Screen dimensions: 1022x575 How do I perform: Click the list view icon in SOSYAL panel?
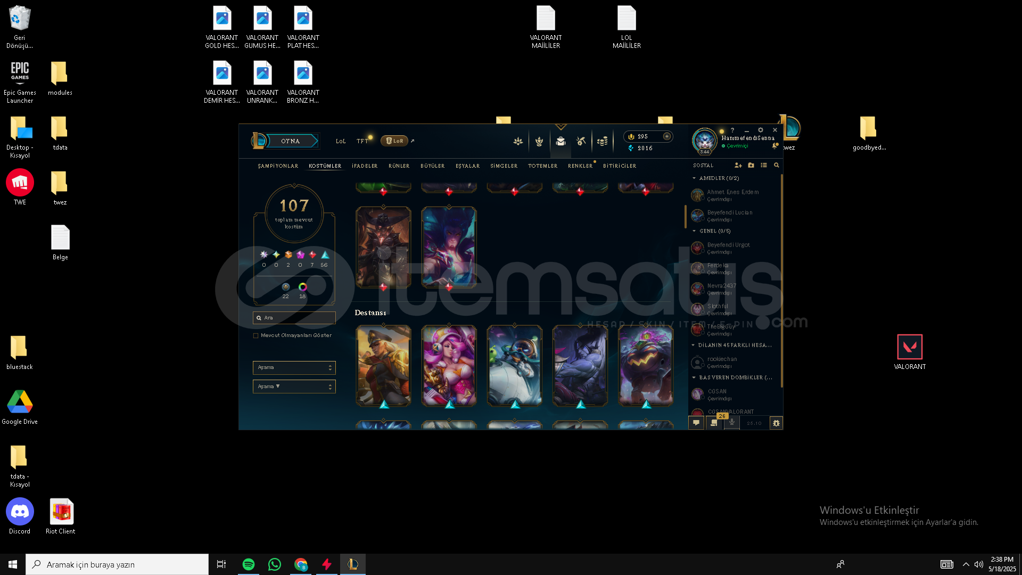pyautogui.click(x=764, y=166)
